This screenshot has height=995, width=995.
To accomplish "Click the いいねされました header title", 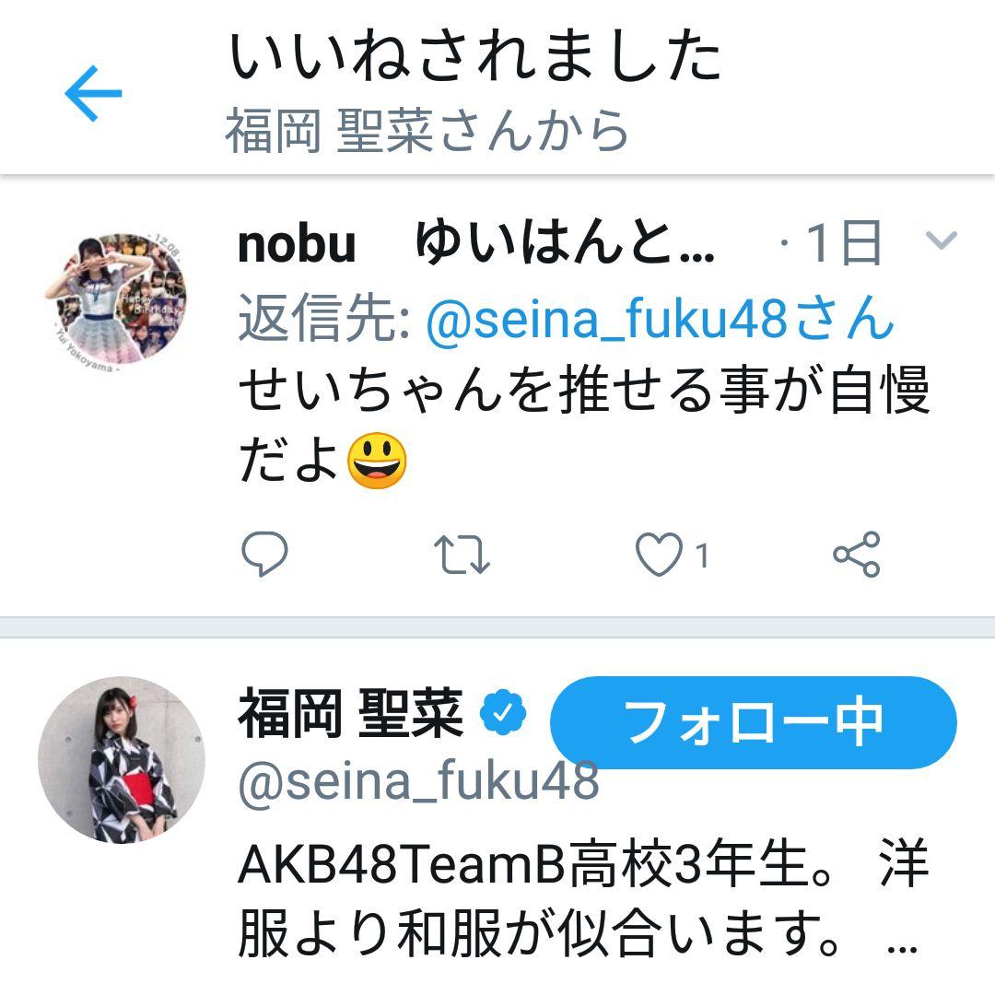I will pos(475,58).
